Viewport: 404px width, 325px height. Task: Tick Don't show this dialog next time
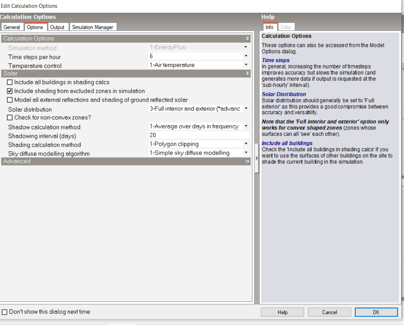4,312
